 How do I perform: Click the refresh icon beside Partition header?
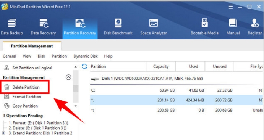(x=84, y=66)
